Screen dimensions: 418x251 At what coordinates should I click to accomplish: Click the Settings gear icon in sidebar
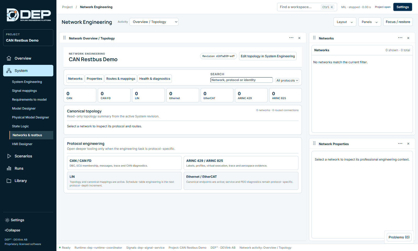coord(7,220)
